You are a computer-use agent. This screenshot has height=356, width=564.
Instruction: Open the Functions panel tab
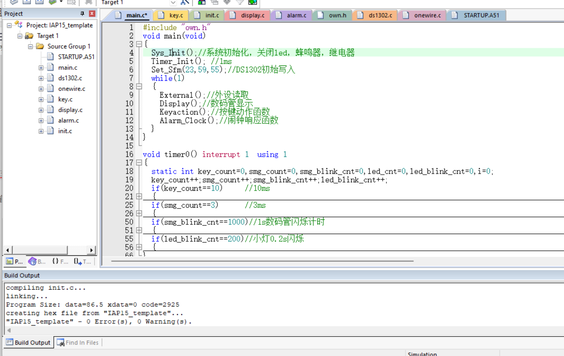point(60,262)
